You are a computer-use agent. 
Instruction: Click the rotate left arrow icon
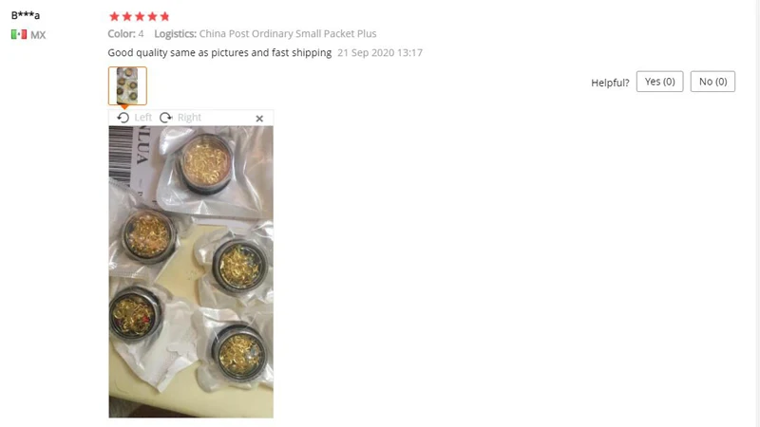pyautogui.click(x=123, y=118)
